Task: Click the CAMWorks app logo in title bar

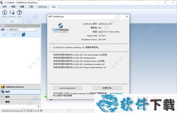Action: 1,2
